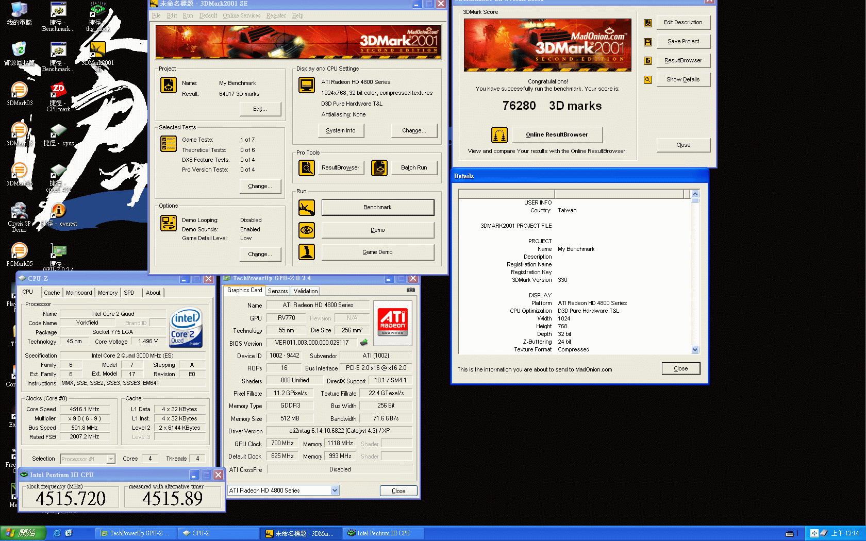
Task: Switch to the Validation tab in GPU-Z
Action: click(x=306, y=291)
